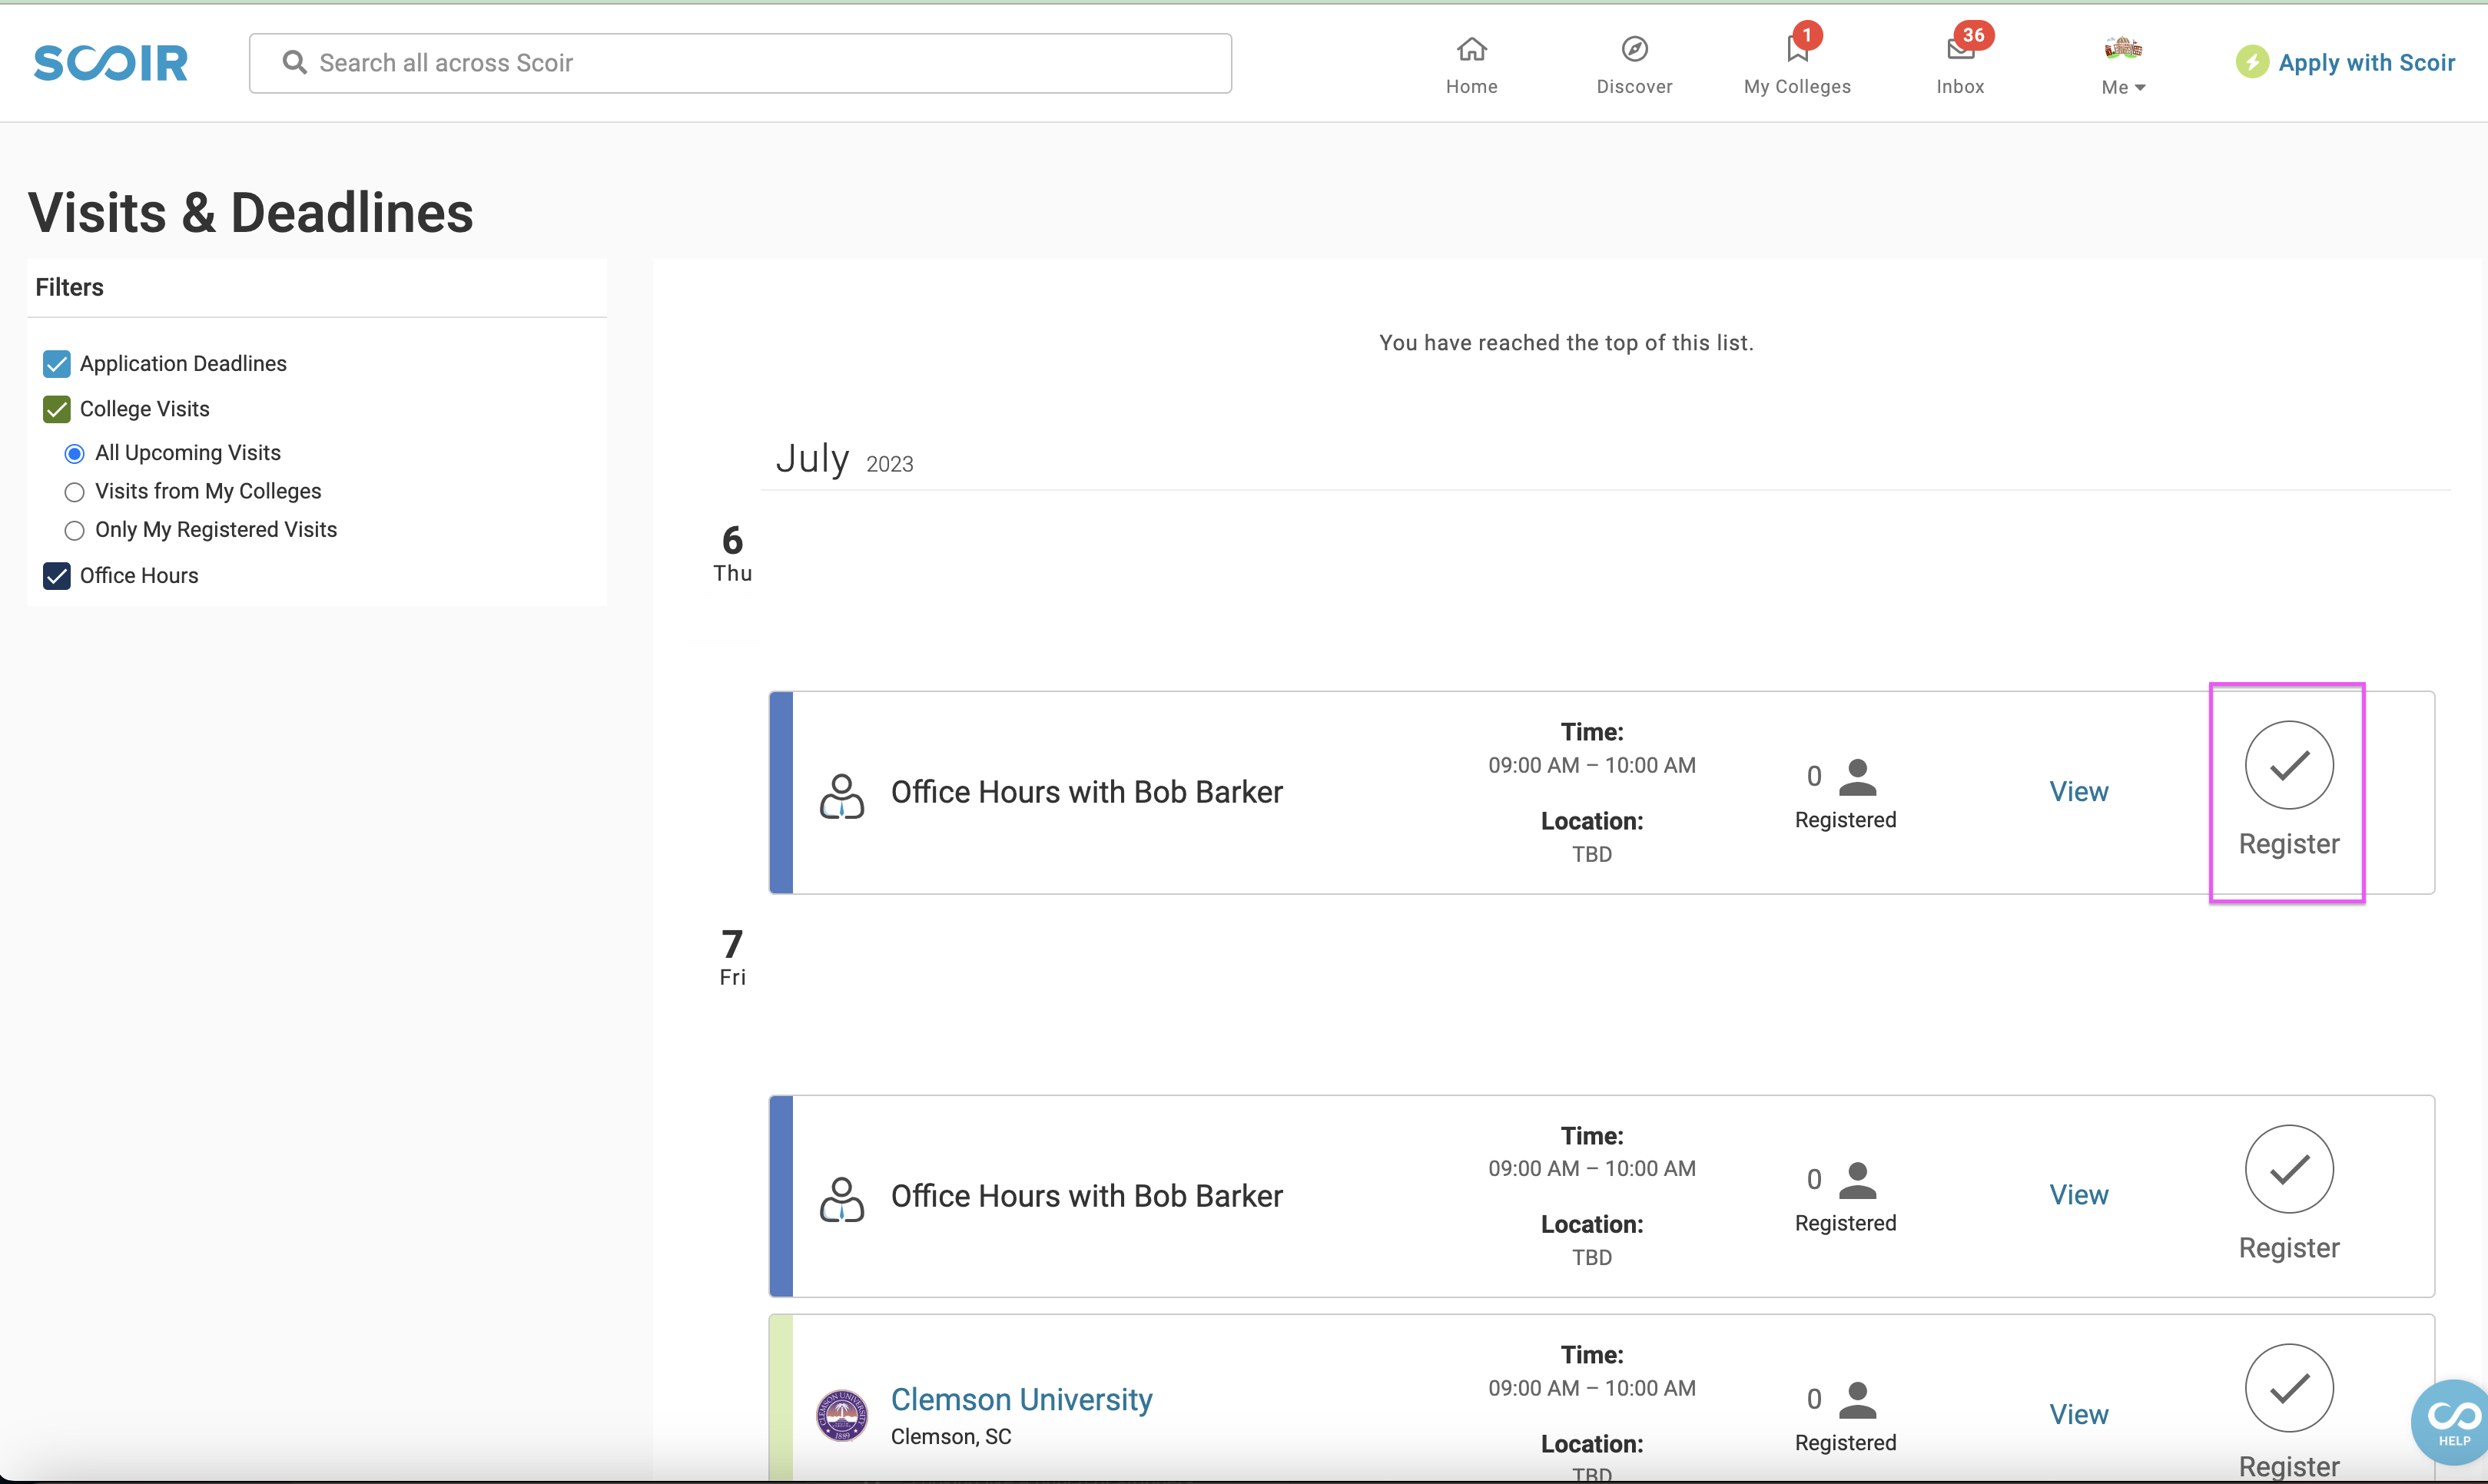The height and width of the screenshot is (1484, 2488).
Task: Go to Home in the navigation
Action: tap(1471, 65)
